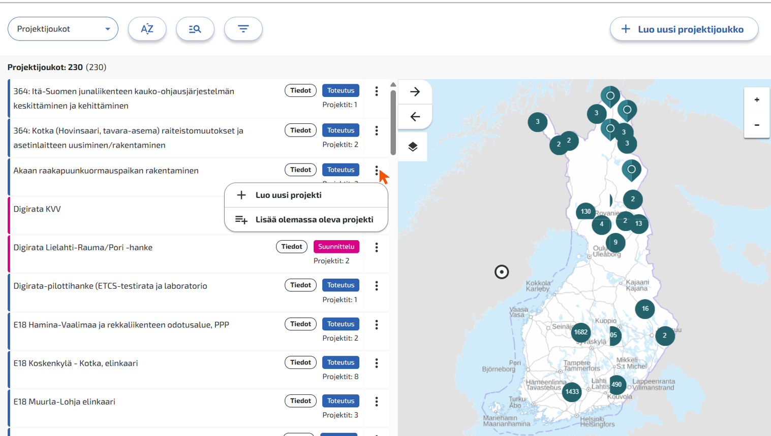
Task: Open three-dot menu for Itä-Suomen junaliikenteen row
Action: pyautogui.click(x=377, y=91)
